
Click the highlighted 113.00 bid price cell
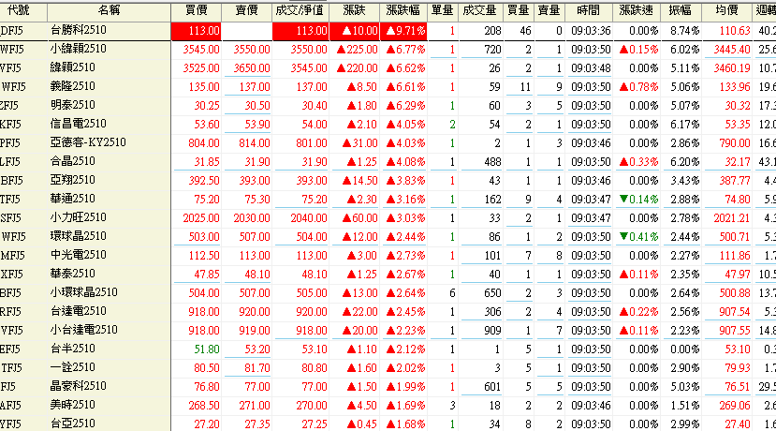click(198, 30)
